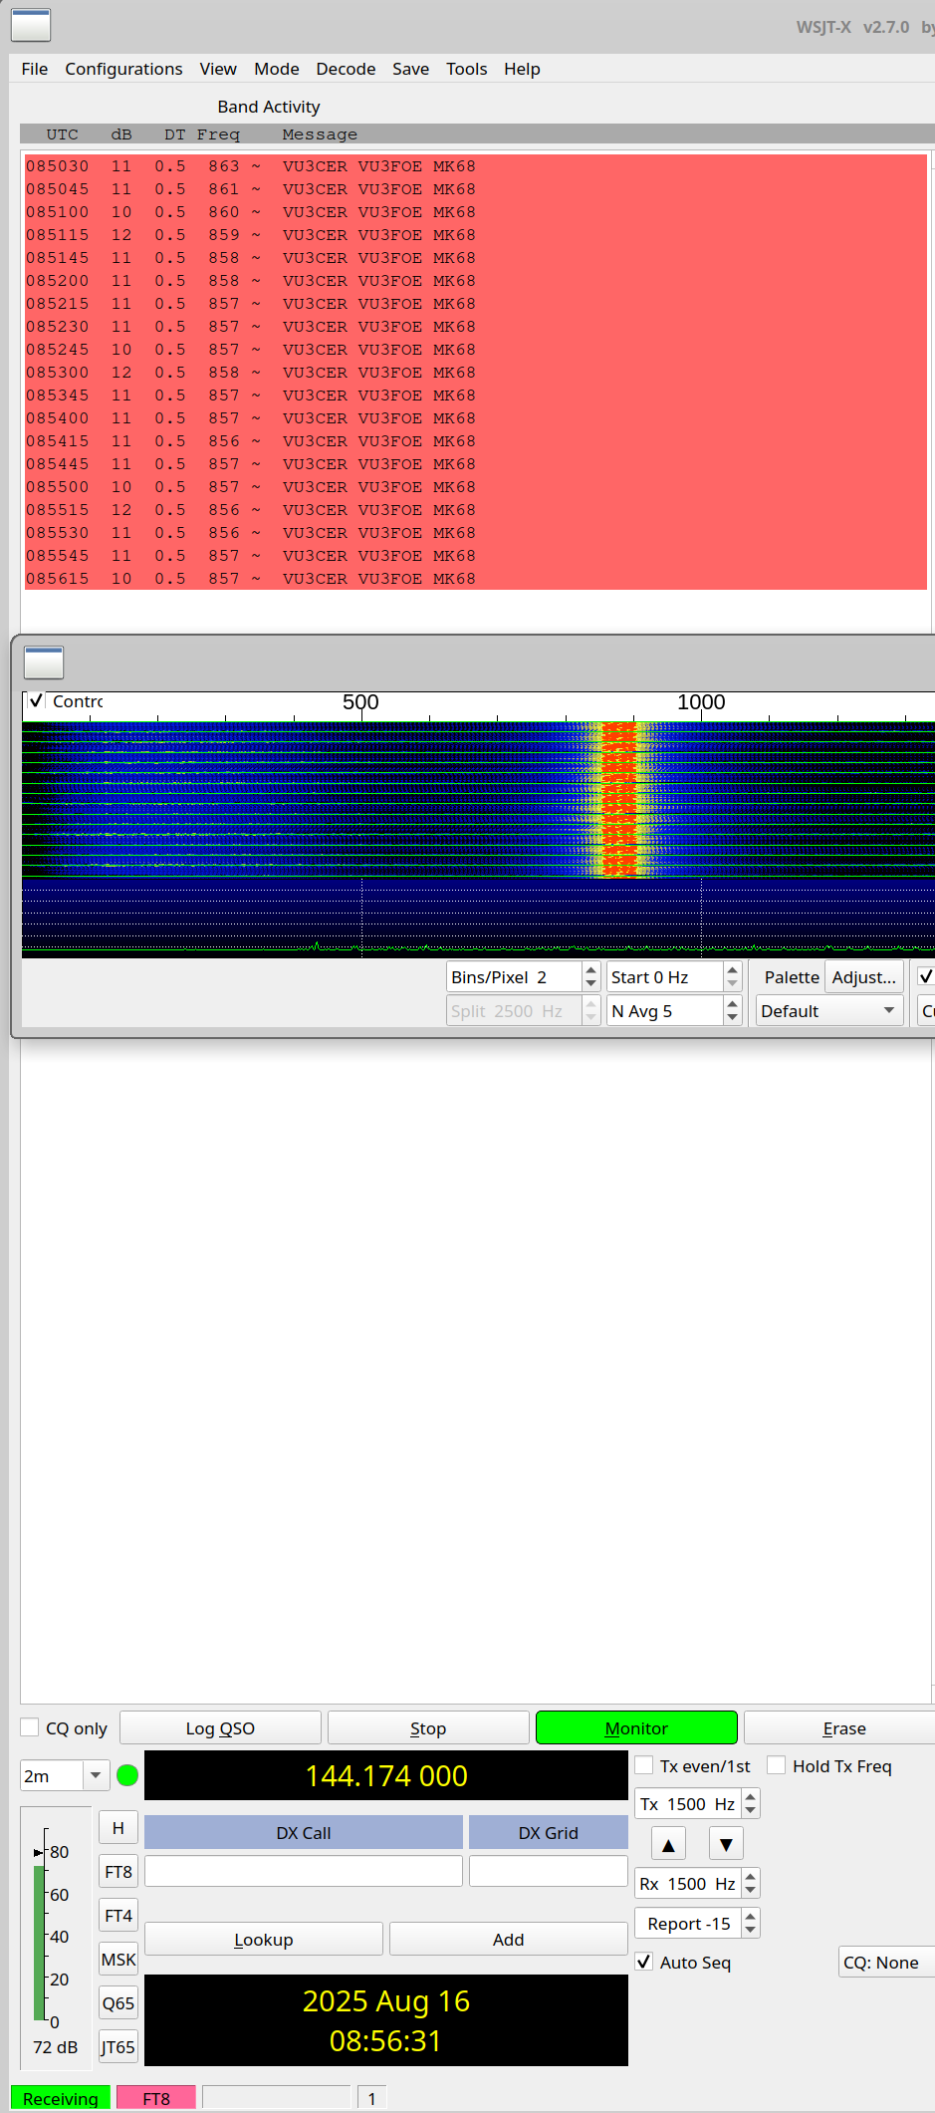Select decode row at 085445

(x=476, y=464)
